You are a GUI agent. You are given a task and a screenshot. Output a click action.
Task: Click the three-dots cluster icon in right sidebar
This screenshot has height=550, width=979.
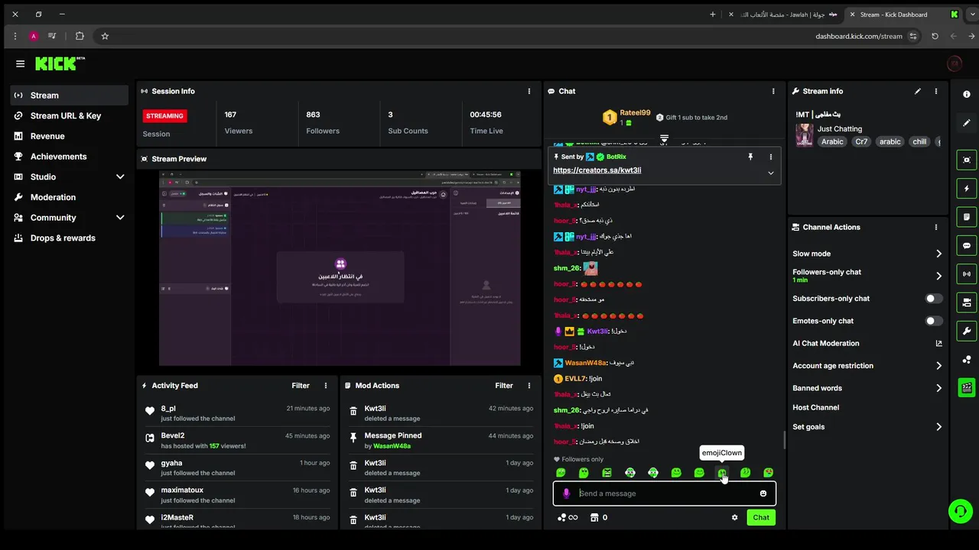967,359
